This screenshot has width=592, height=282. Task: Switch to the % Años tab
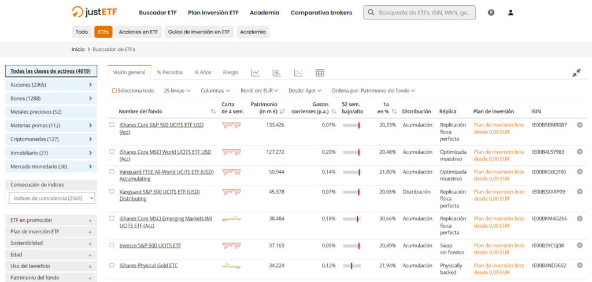pos(203,72)
